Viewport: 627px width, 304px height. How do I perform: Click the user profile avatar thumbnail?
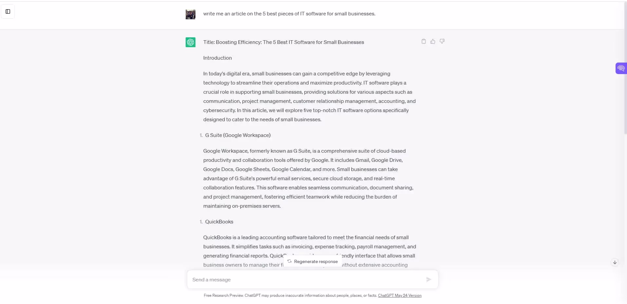click(190, 14)
